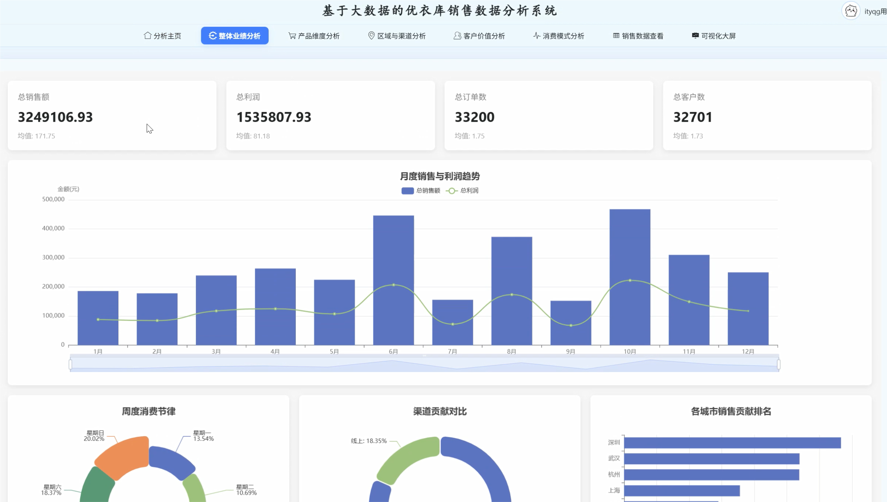887x502 pixels.
Task: Click the 1月 sales bar
Action: [x=98, y=318]
